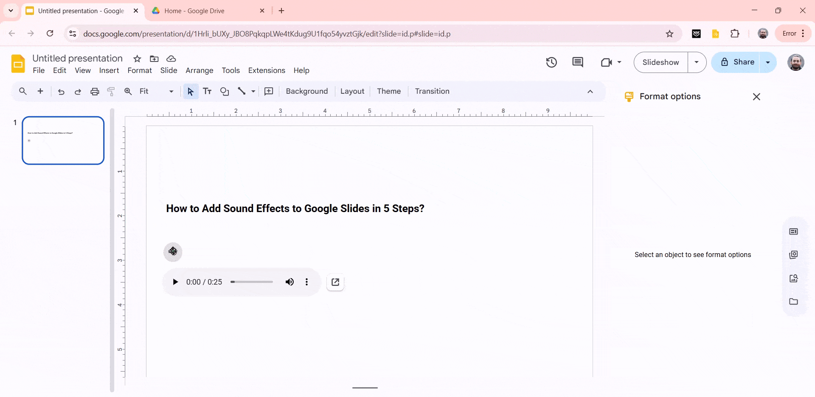Mute the audio player volume

[289, 282]
